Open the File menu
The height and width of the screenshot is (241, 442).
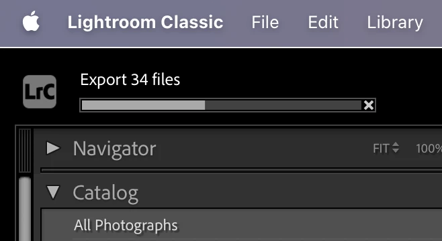(x=265, y=22)
